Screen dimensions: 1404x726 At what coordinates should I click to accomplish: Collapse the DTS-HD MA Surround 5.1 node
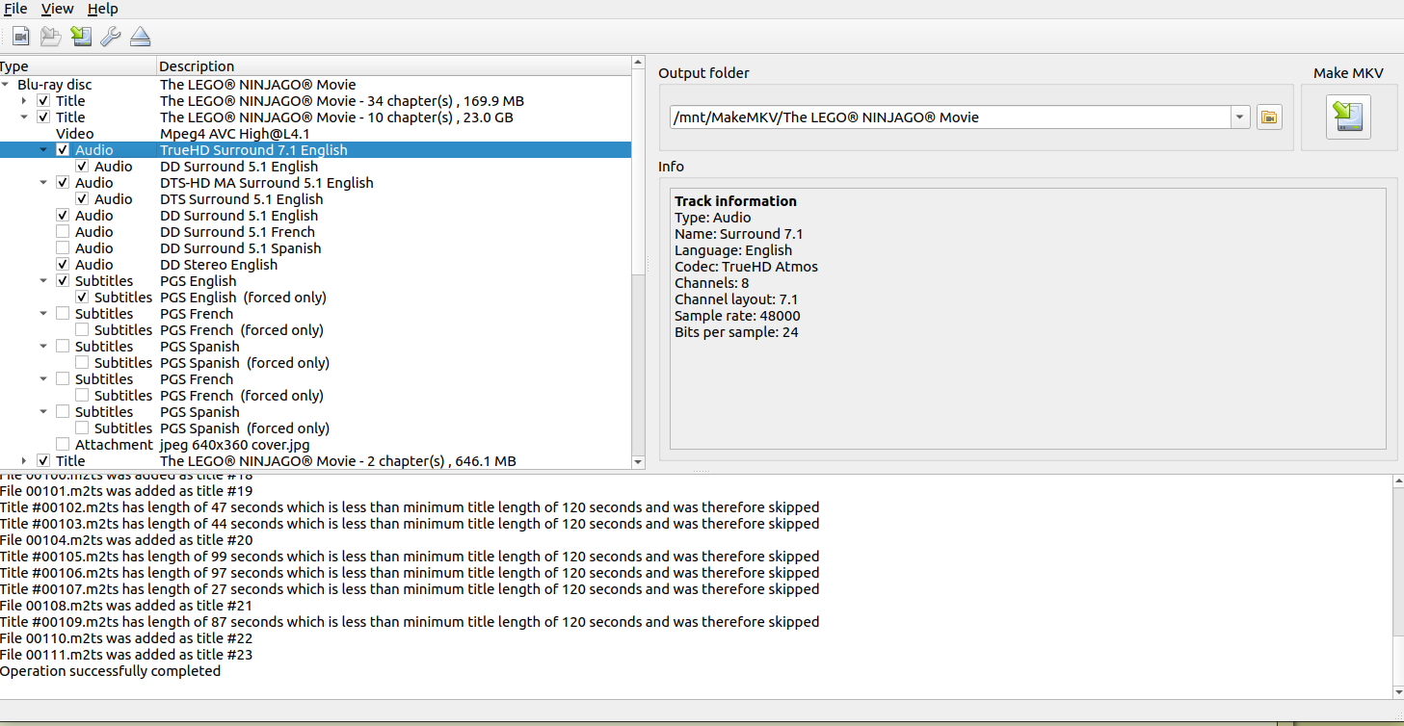pyautogui.click(x=44, y=183)
